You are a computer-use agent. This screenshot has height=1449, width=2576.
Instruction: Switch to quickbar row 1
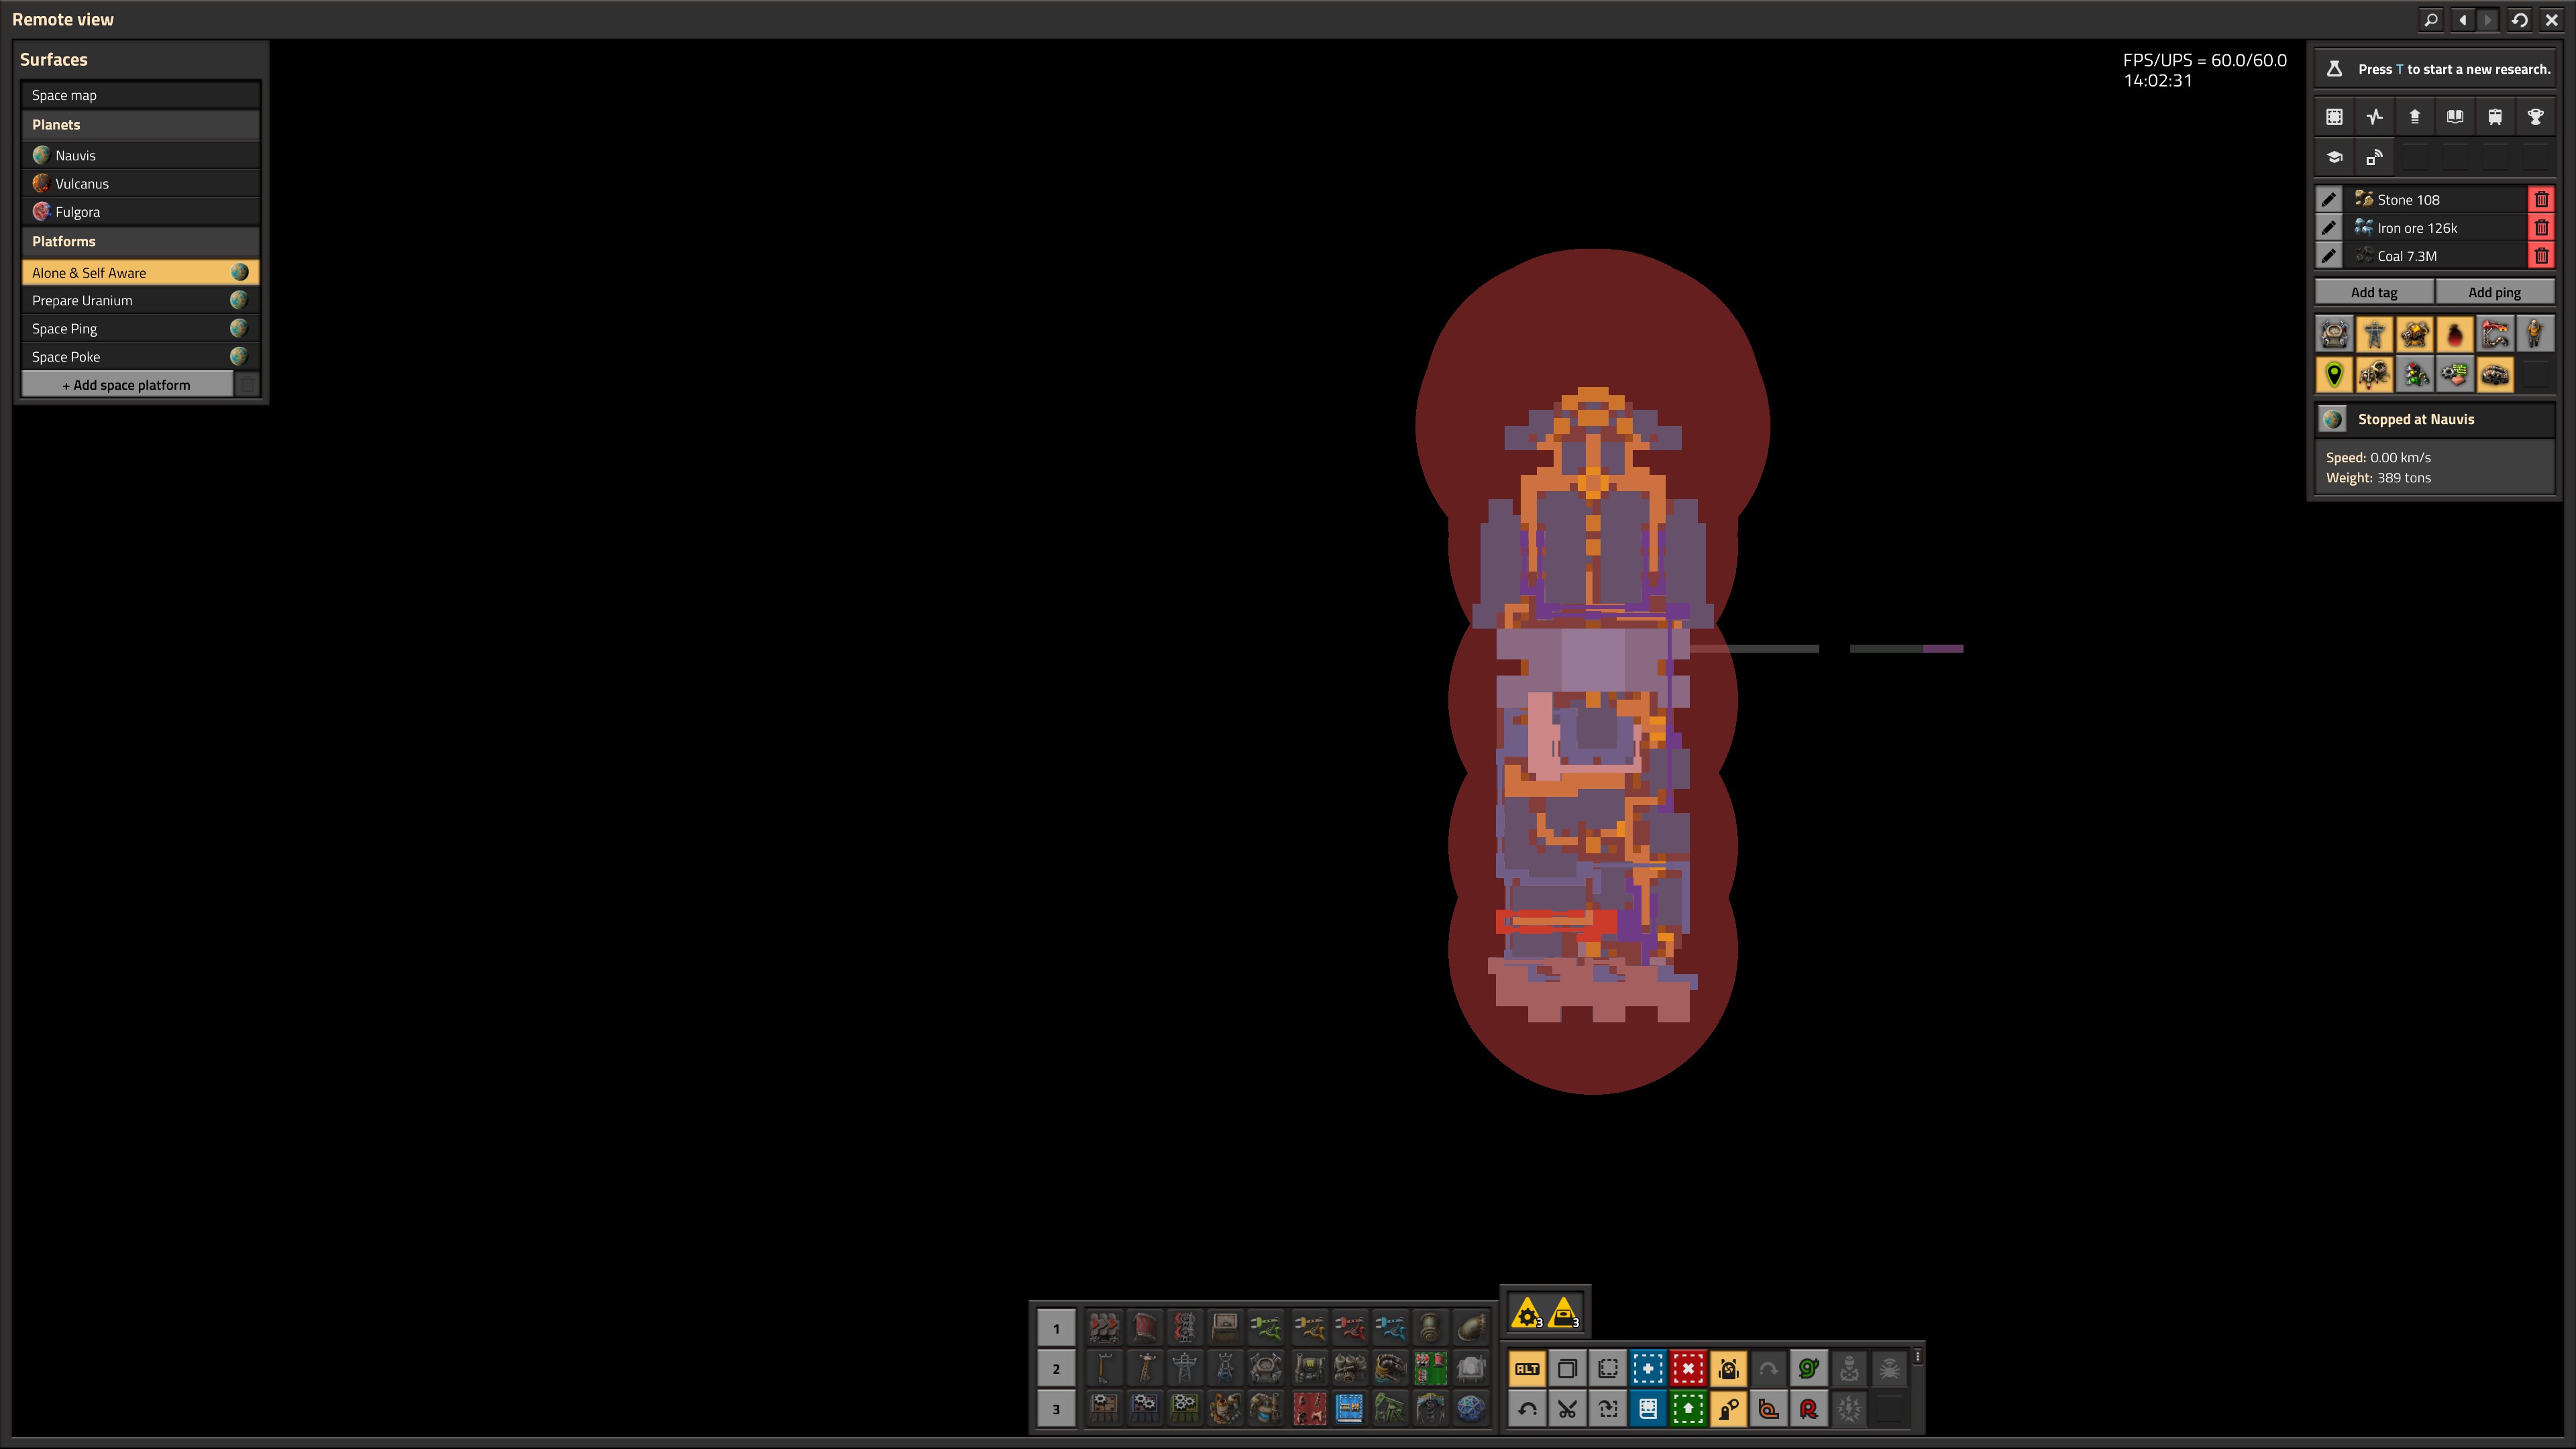click(1056, 1329)
